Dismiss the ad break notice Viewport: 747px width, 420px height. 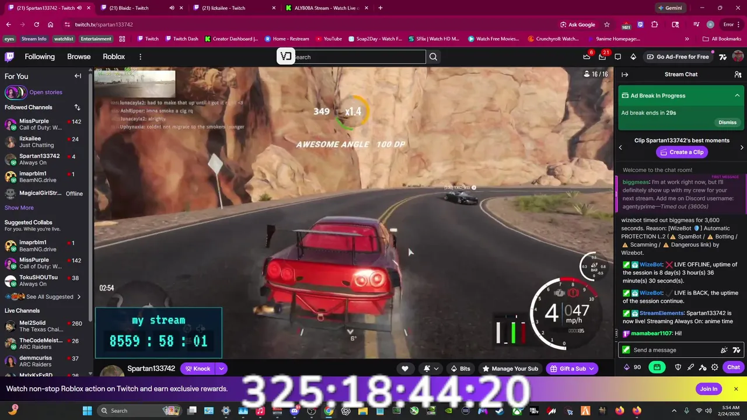[727, 123]
